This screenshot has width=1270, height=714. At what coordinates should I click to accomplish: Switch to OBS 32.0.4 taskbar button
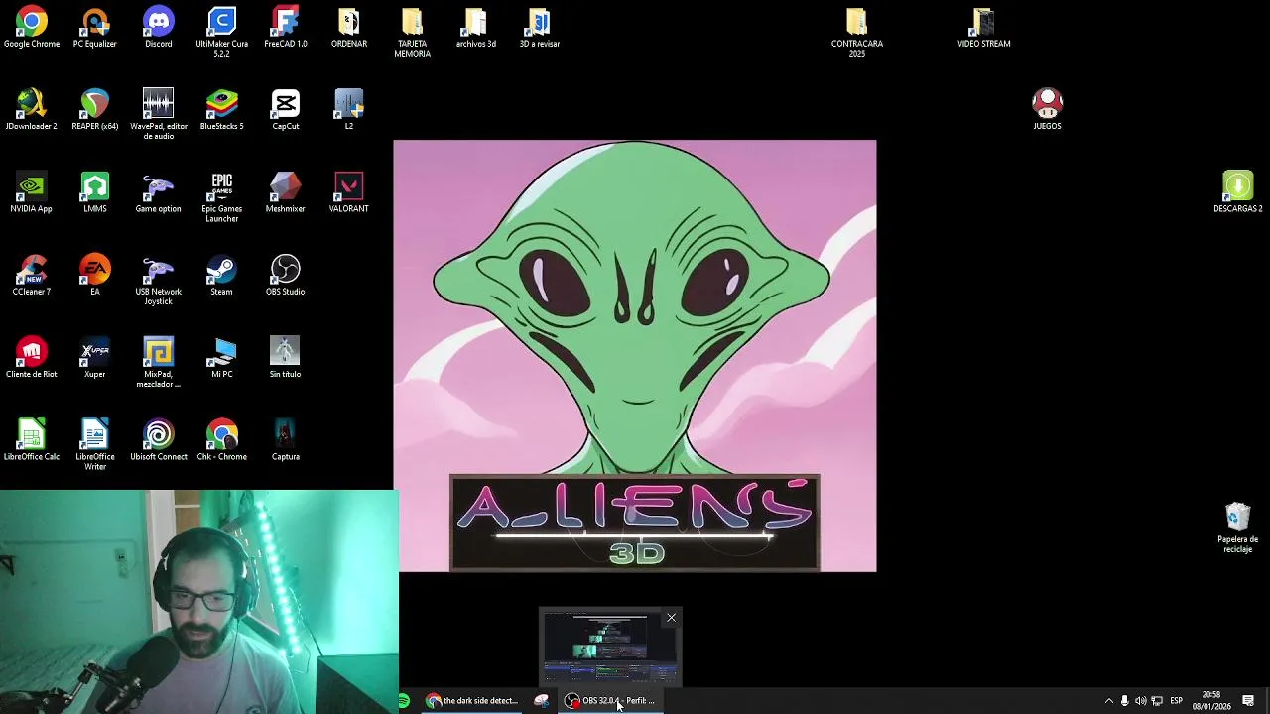coord(611,700)
